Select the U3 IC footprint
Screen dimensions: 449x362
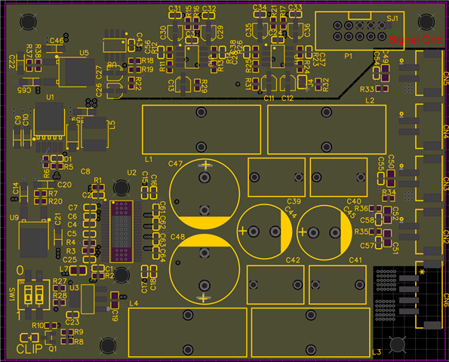tap(88, 299)
